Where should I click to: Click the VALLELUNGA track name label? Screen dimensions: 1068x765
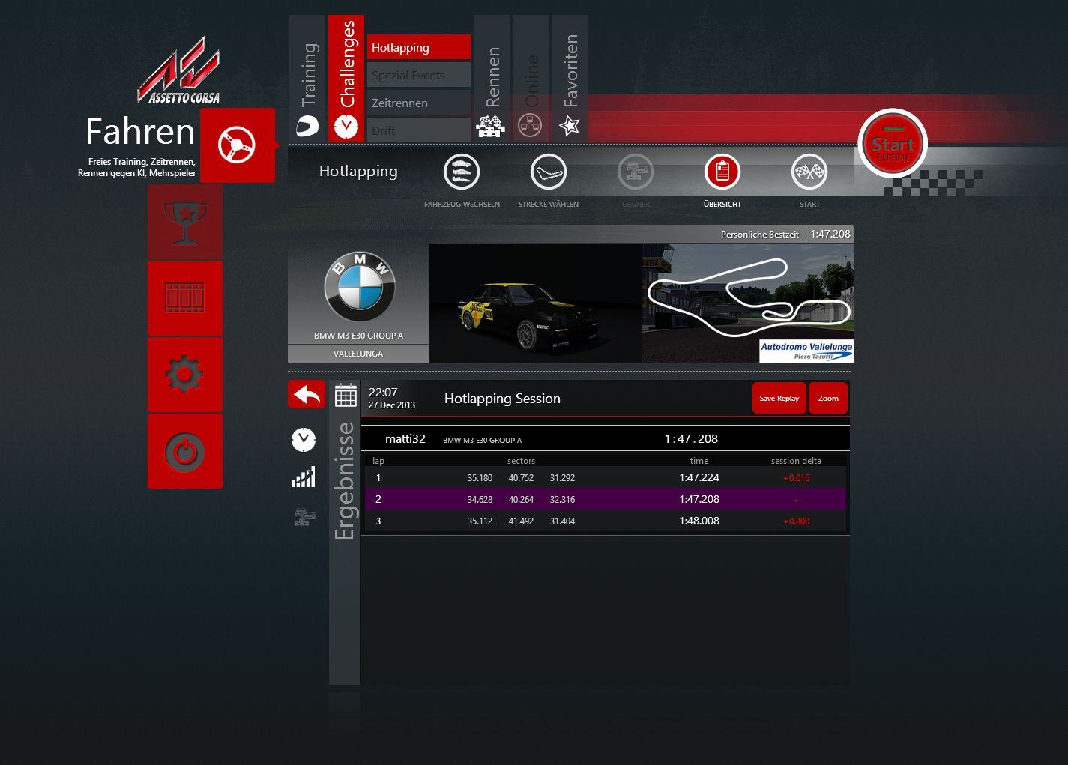pyautogui.click(x=358, y=354)
